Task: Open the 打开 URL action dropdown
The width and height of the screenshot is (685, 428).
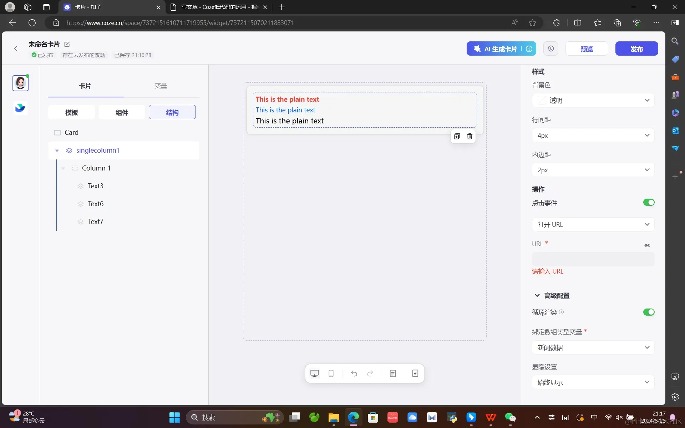Action: (x=593, y=224)
